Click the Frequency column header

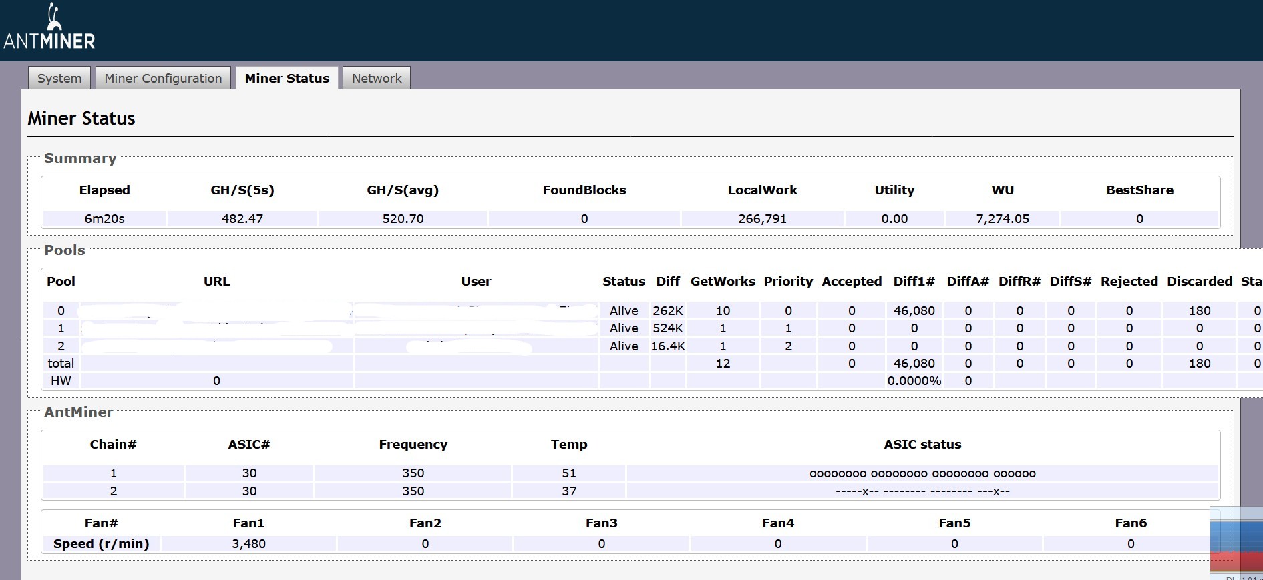coord(413,445)
